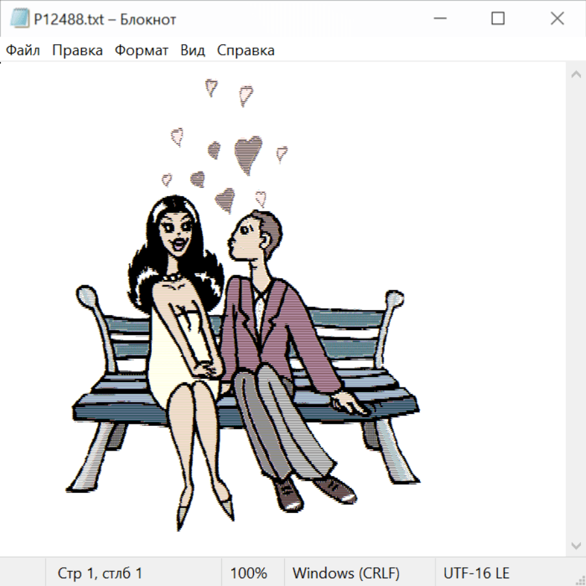Open the Файл menu
The width and height of the screenshot is (586, 586).
(x=23, y=51)
